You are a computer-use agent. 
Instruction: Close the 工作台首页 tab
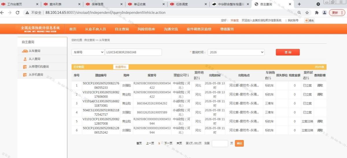(37, 4)
